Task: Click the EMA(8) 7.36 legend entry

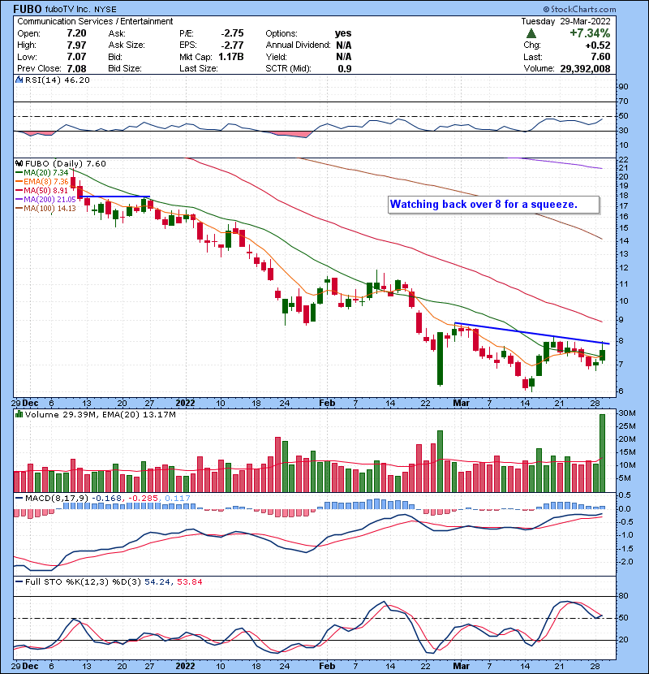Action: click(41, 181)
